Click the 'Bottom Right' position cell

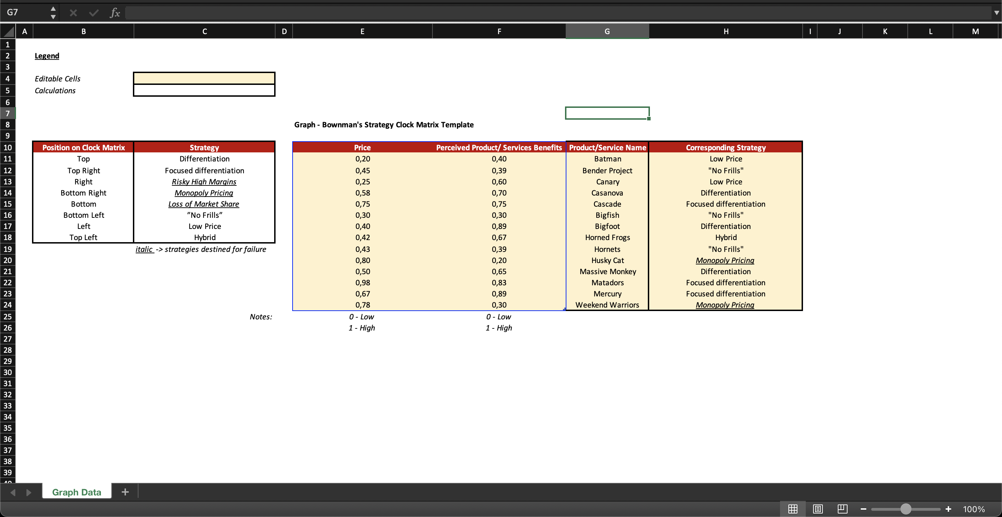(83, 193)
